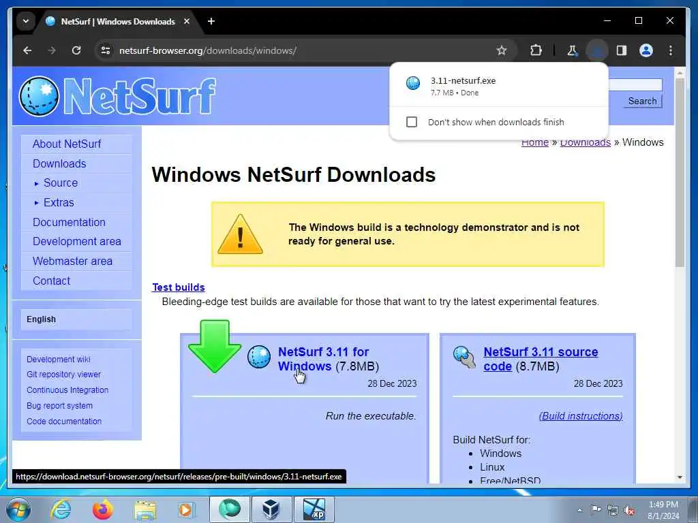Click the forward navigation arrow
Viewport: 698px width, 523px height.
tap(52, 50)
